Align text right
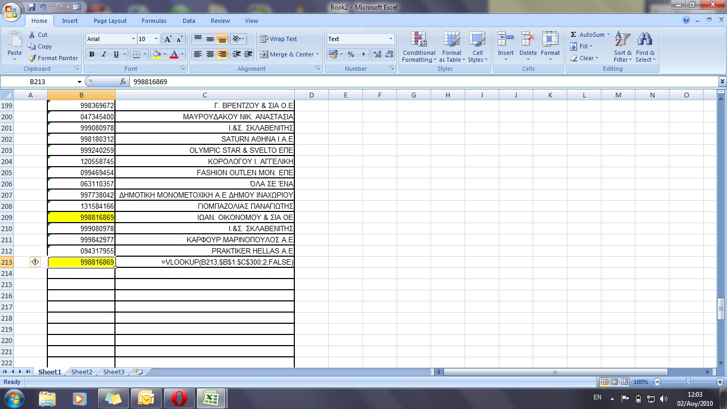This screenshot has height=409, width=727. (x=222, y=54)
